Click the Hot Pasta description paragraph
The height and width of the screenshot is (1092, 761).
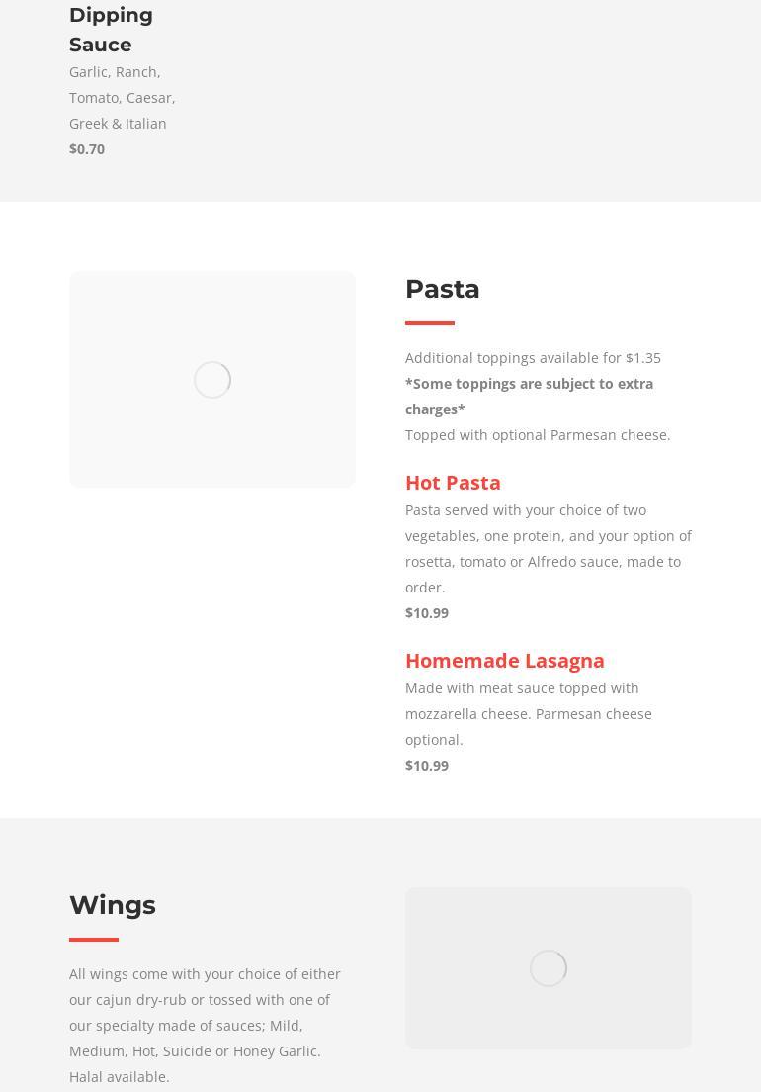pyautogui.click(x=549, y=549)
